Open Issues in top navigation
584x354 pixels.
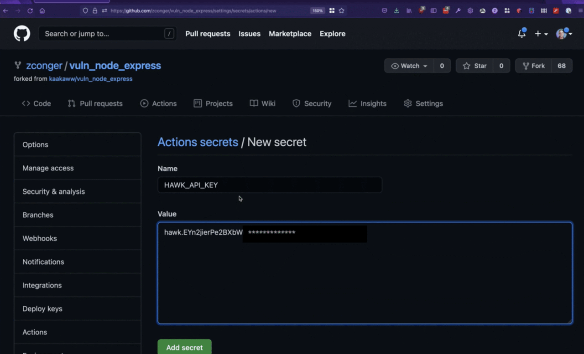point(250,34)
